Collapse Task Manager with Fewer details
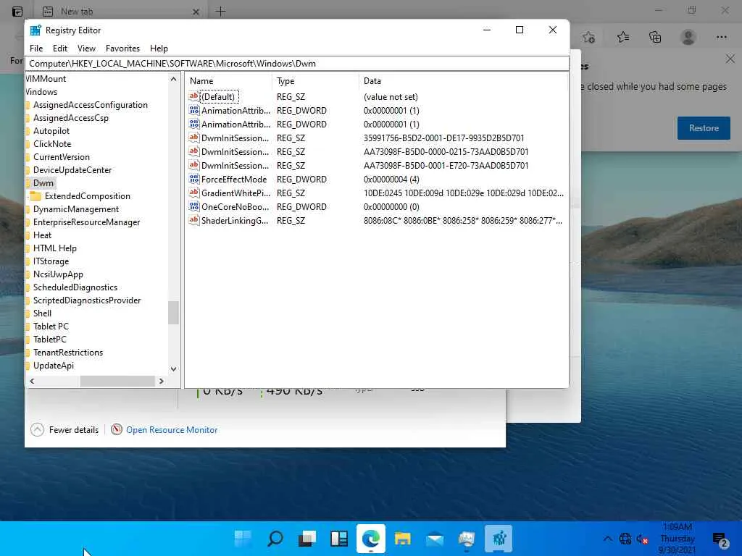Screen dimensions: 742x556 point(64,430)
